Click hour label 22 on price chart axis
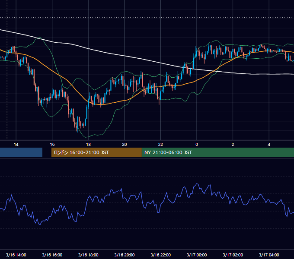The height and width of the screenshot is (259, 294). [x=161, y=145]
